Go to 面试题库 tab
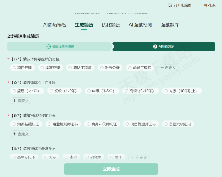The width and height of the screenshot is (222, 177). tap(170, 25)
